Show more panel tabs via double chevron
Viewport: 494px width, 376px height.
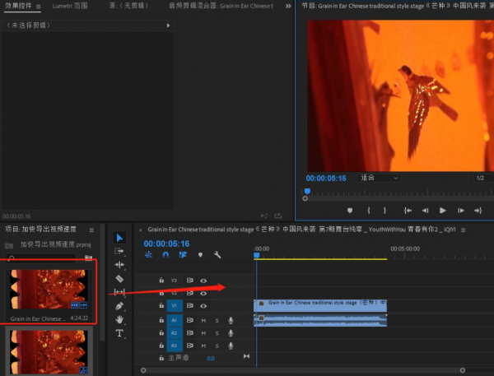[x=288, y=6]
